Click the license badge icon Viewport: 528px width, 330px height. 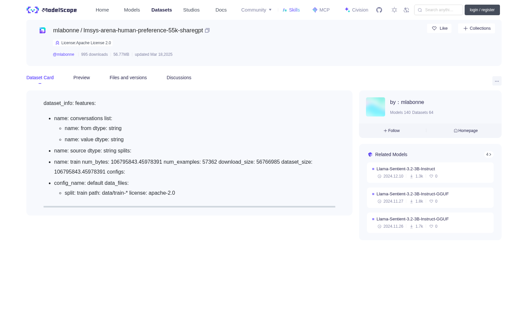[x=57, y=43]
